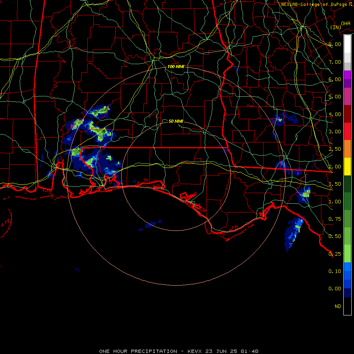Select the ND legend label

point(338,306)
